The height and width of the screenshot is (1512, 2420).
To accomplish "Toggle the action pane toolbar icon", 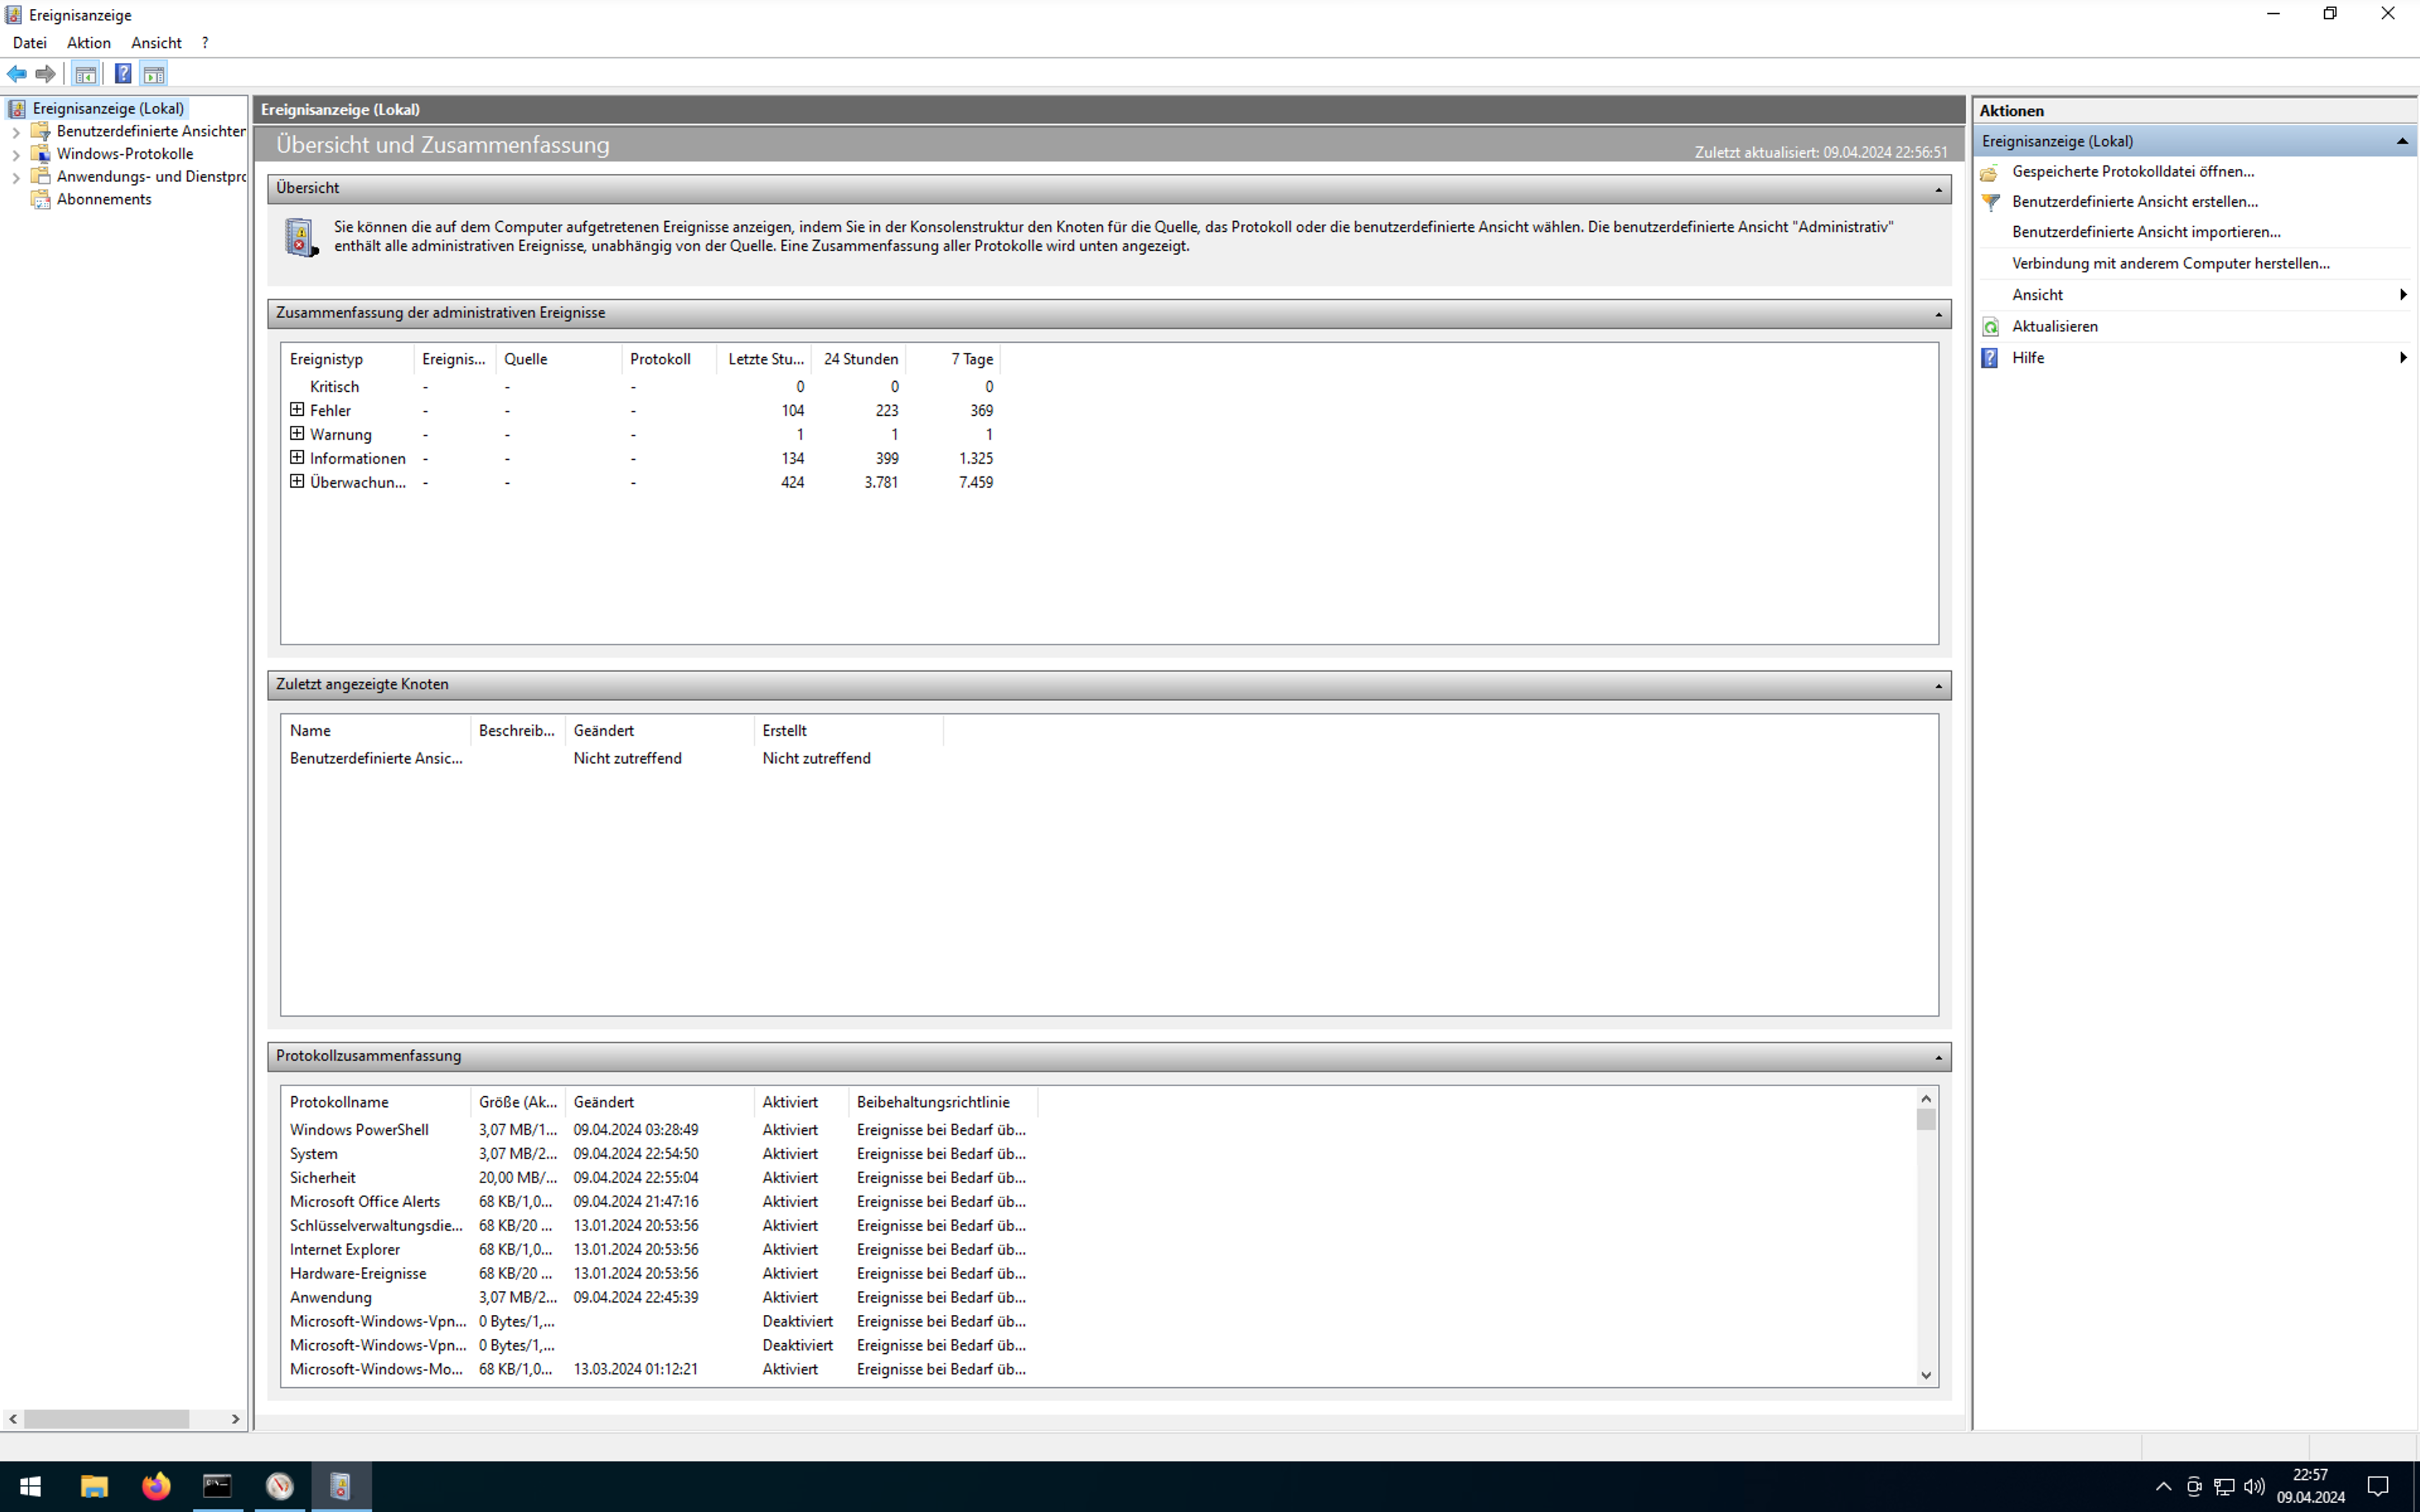I will pyautogui.click(x=154, y=74).
